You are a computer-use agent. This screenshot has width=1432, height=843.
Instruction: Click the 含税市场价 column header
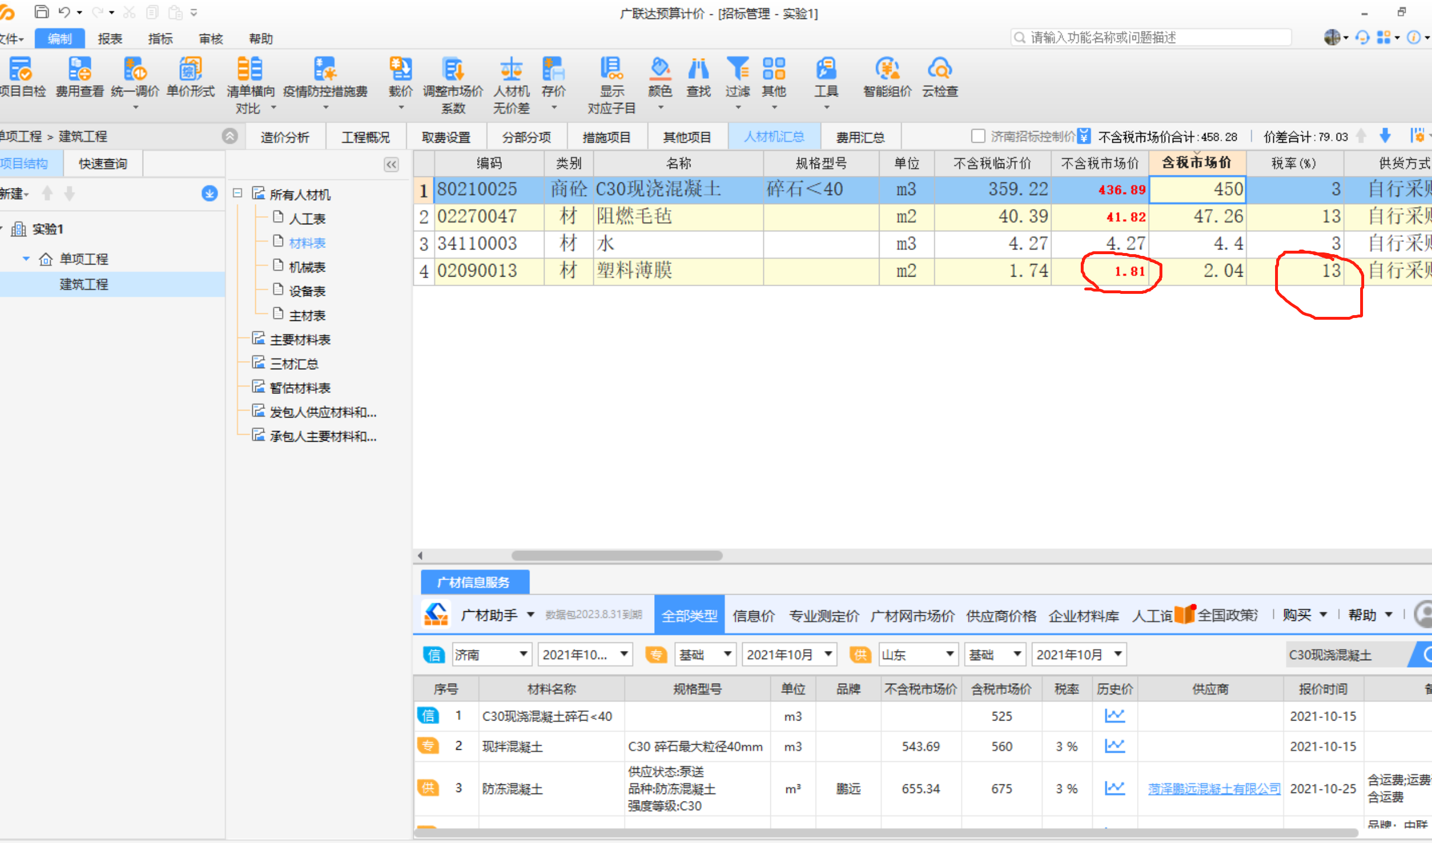1197,163
